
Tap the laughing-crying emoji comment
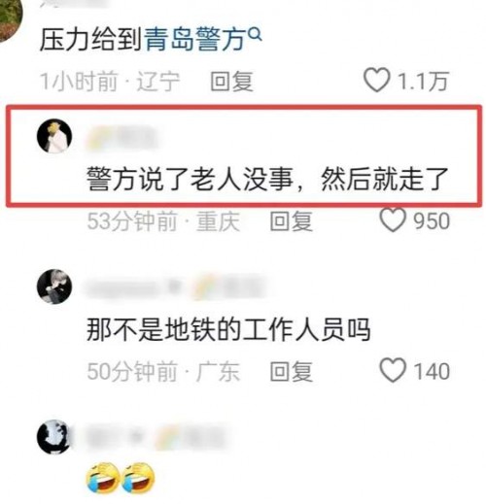click(121, 478)
